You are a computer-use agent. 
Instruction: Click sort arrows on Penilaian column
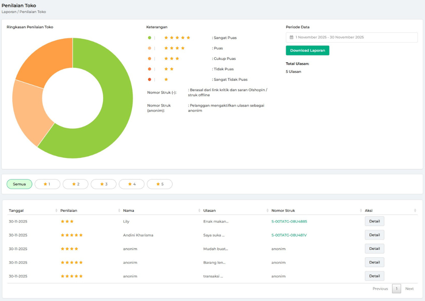click(119, 211)
